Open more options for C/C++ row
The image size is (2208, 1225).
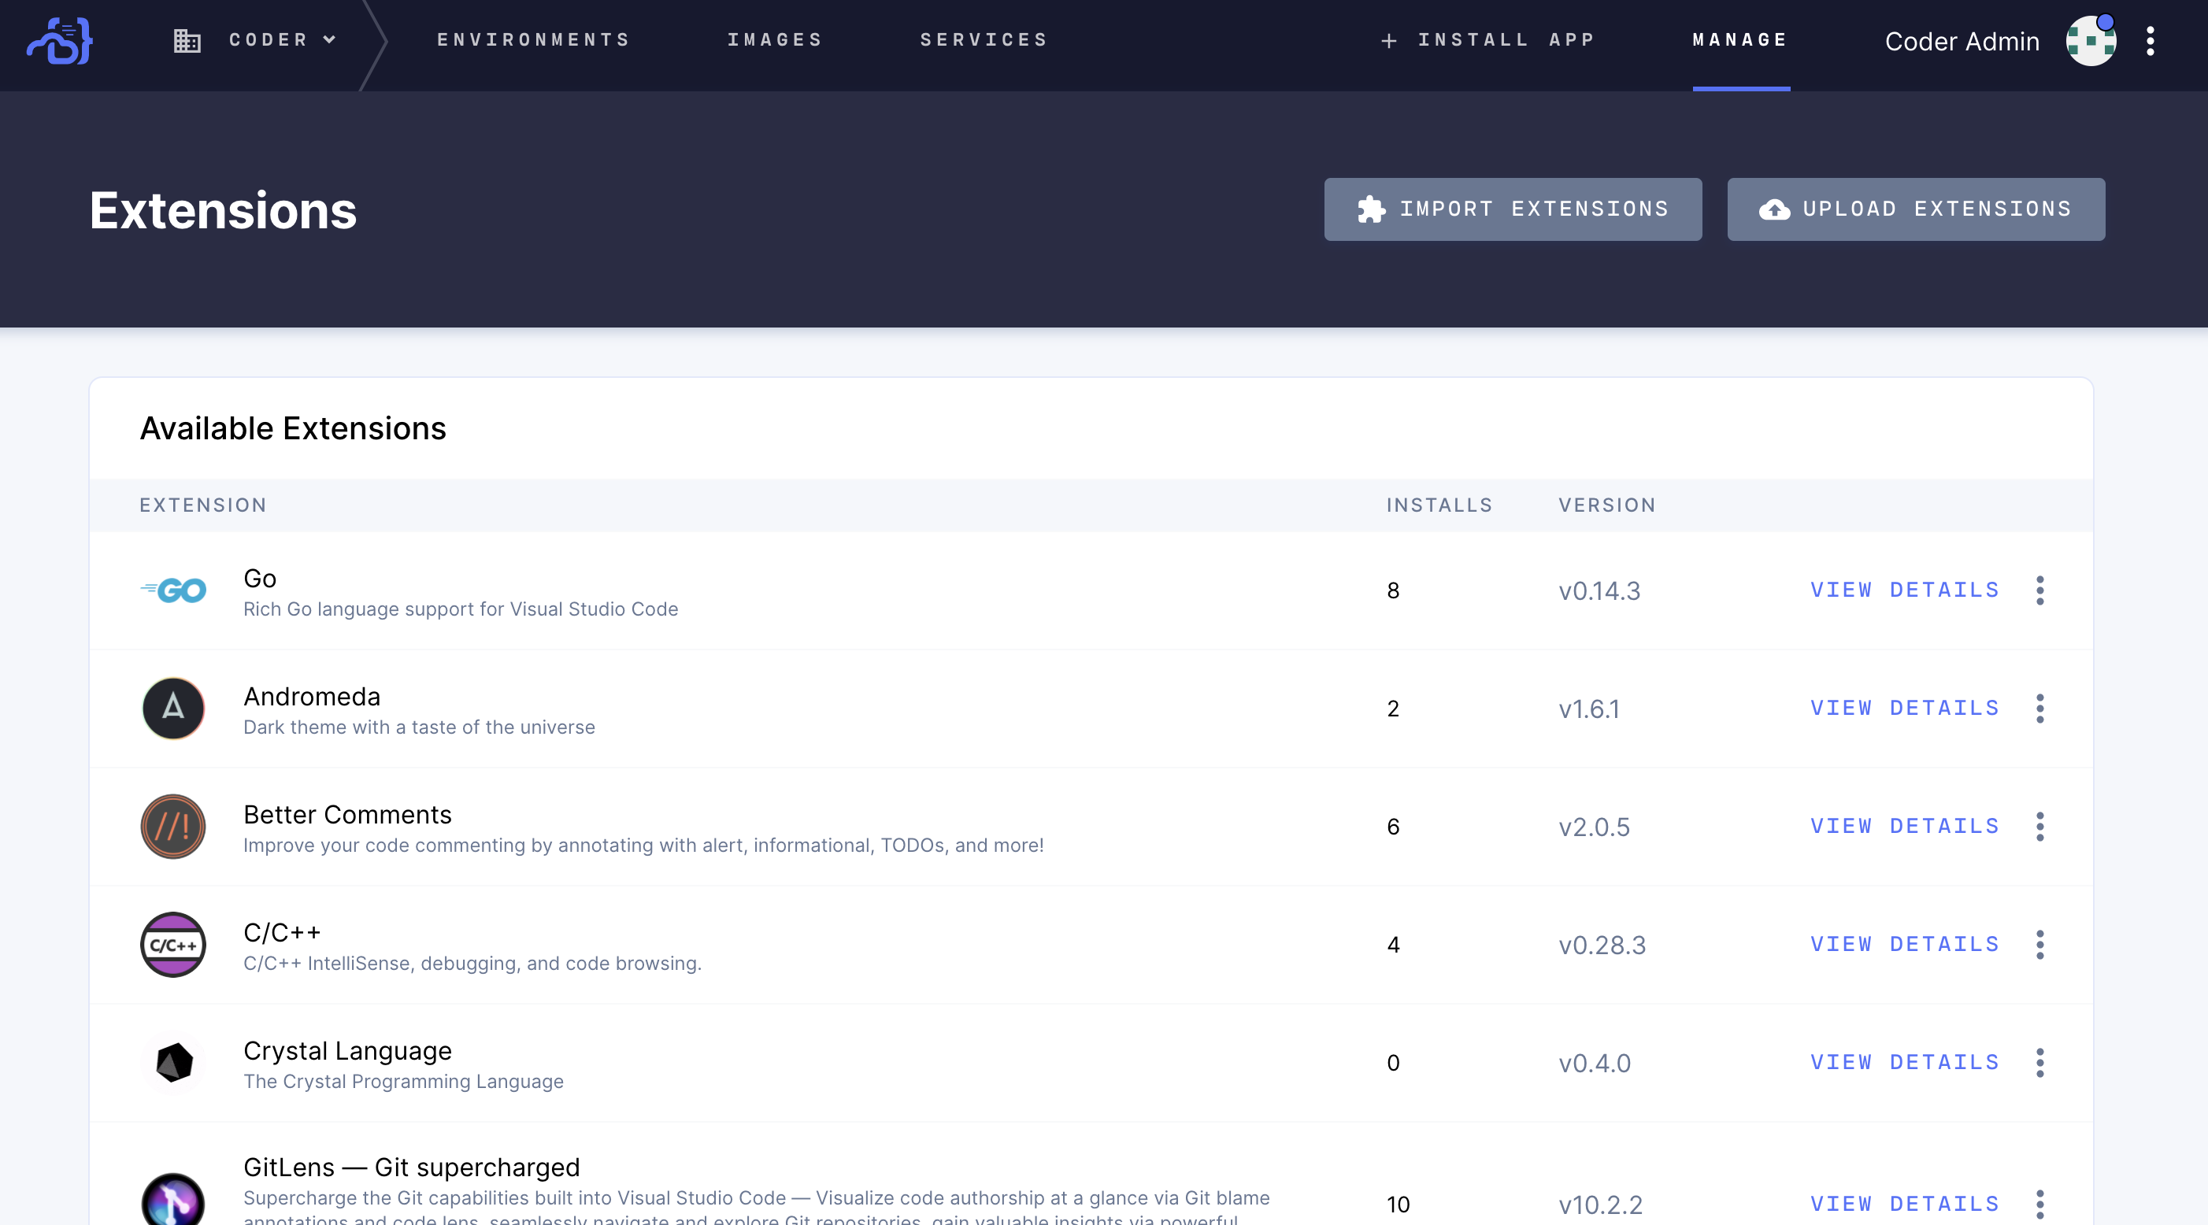[x=2039, y=945]
